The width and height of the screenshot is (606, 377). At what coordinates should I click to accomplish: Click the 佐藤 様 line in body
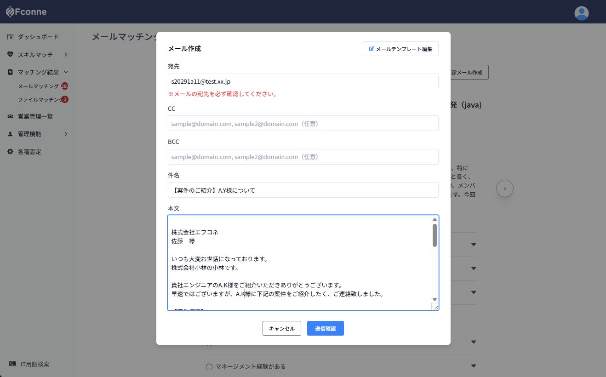tap(183, 241)
